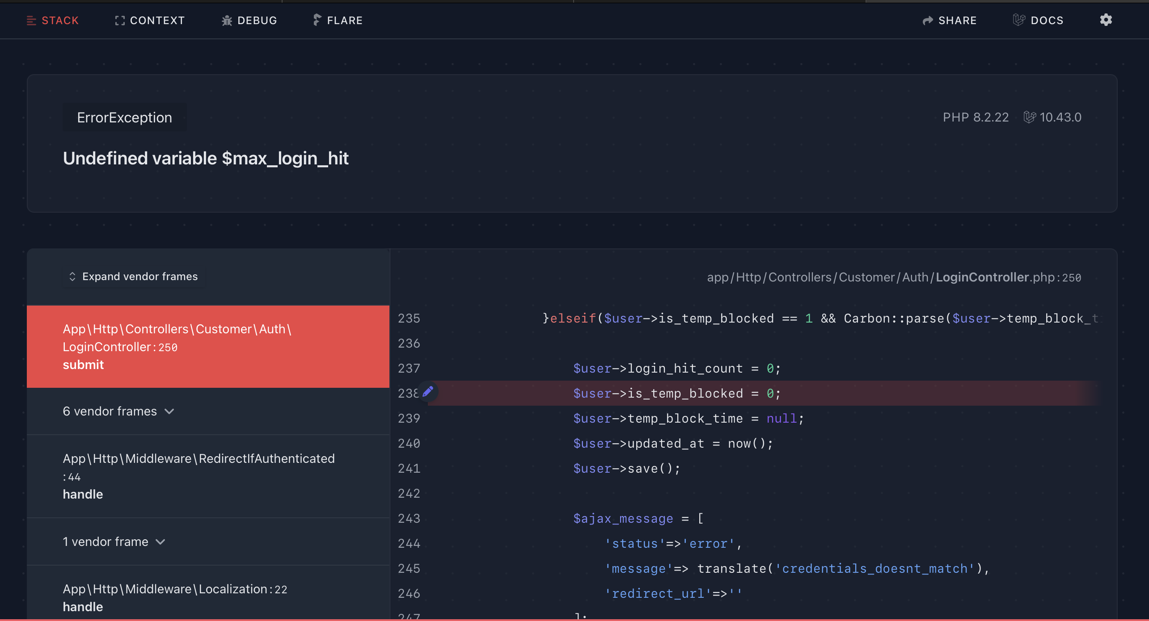Click the Laravel logo beside DOCS
This screenshot has height=621, width=1149.
(1019, 20)
